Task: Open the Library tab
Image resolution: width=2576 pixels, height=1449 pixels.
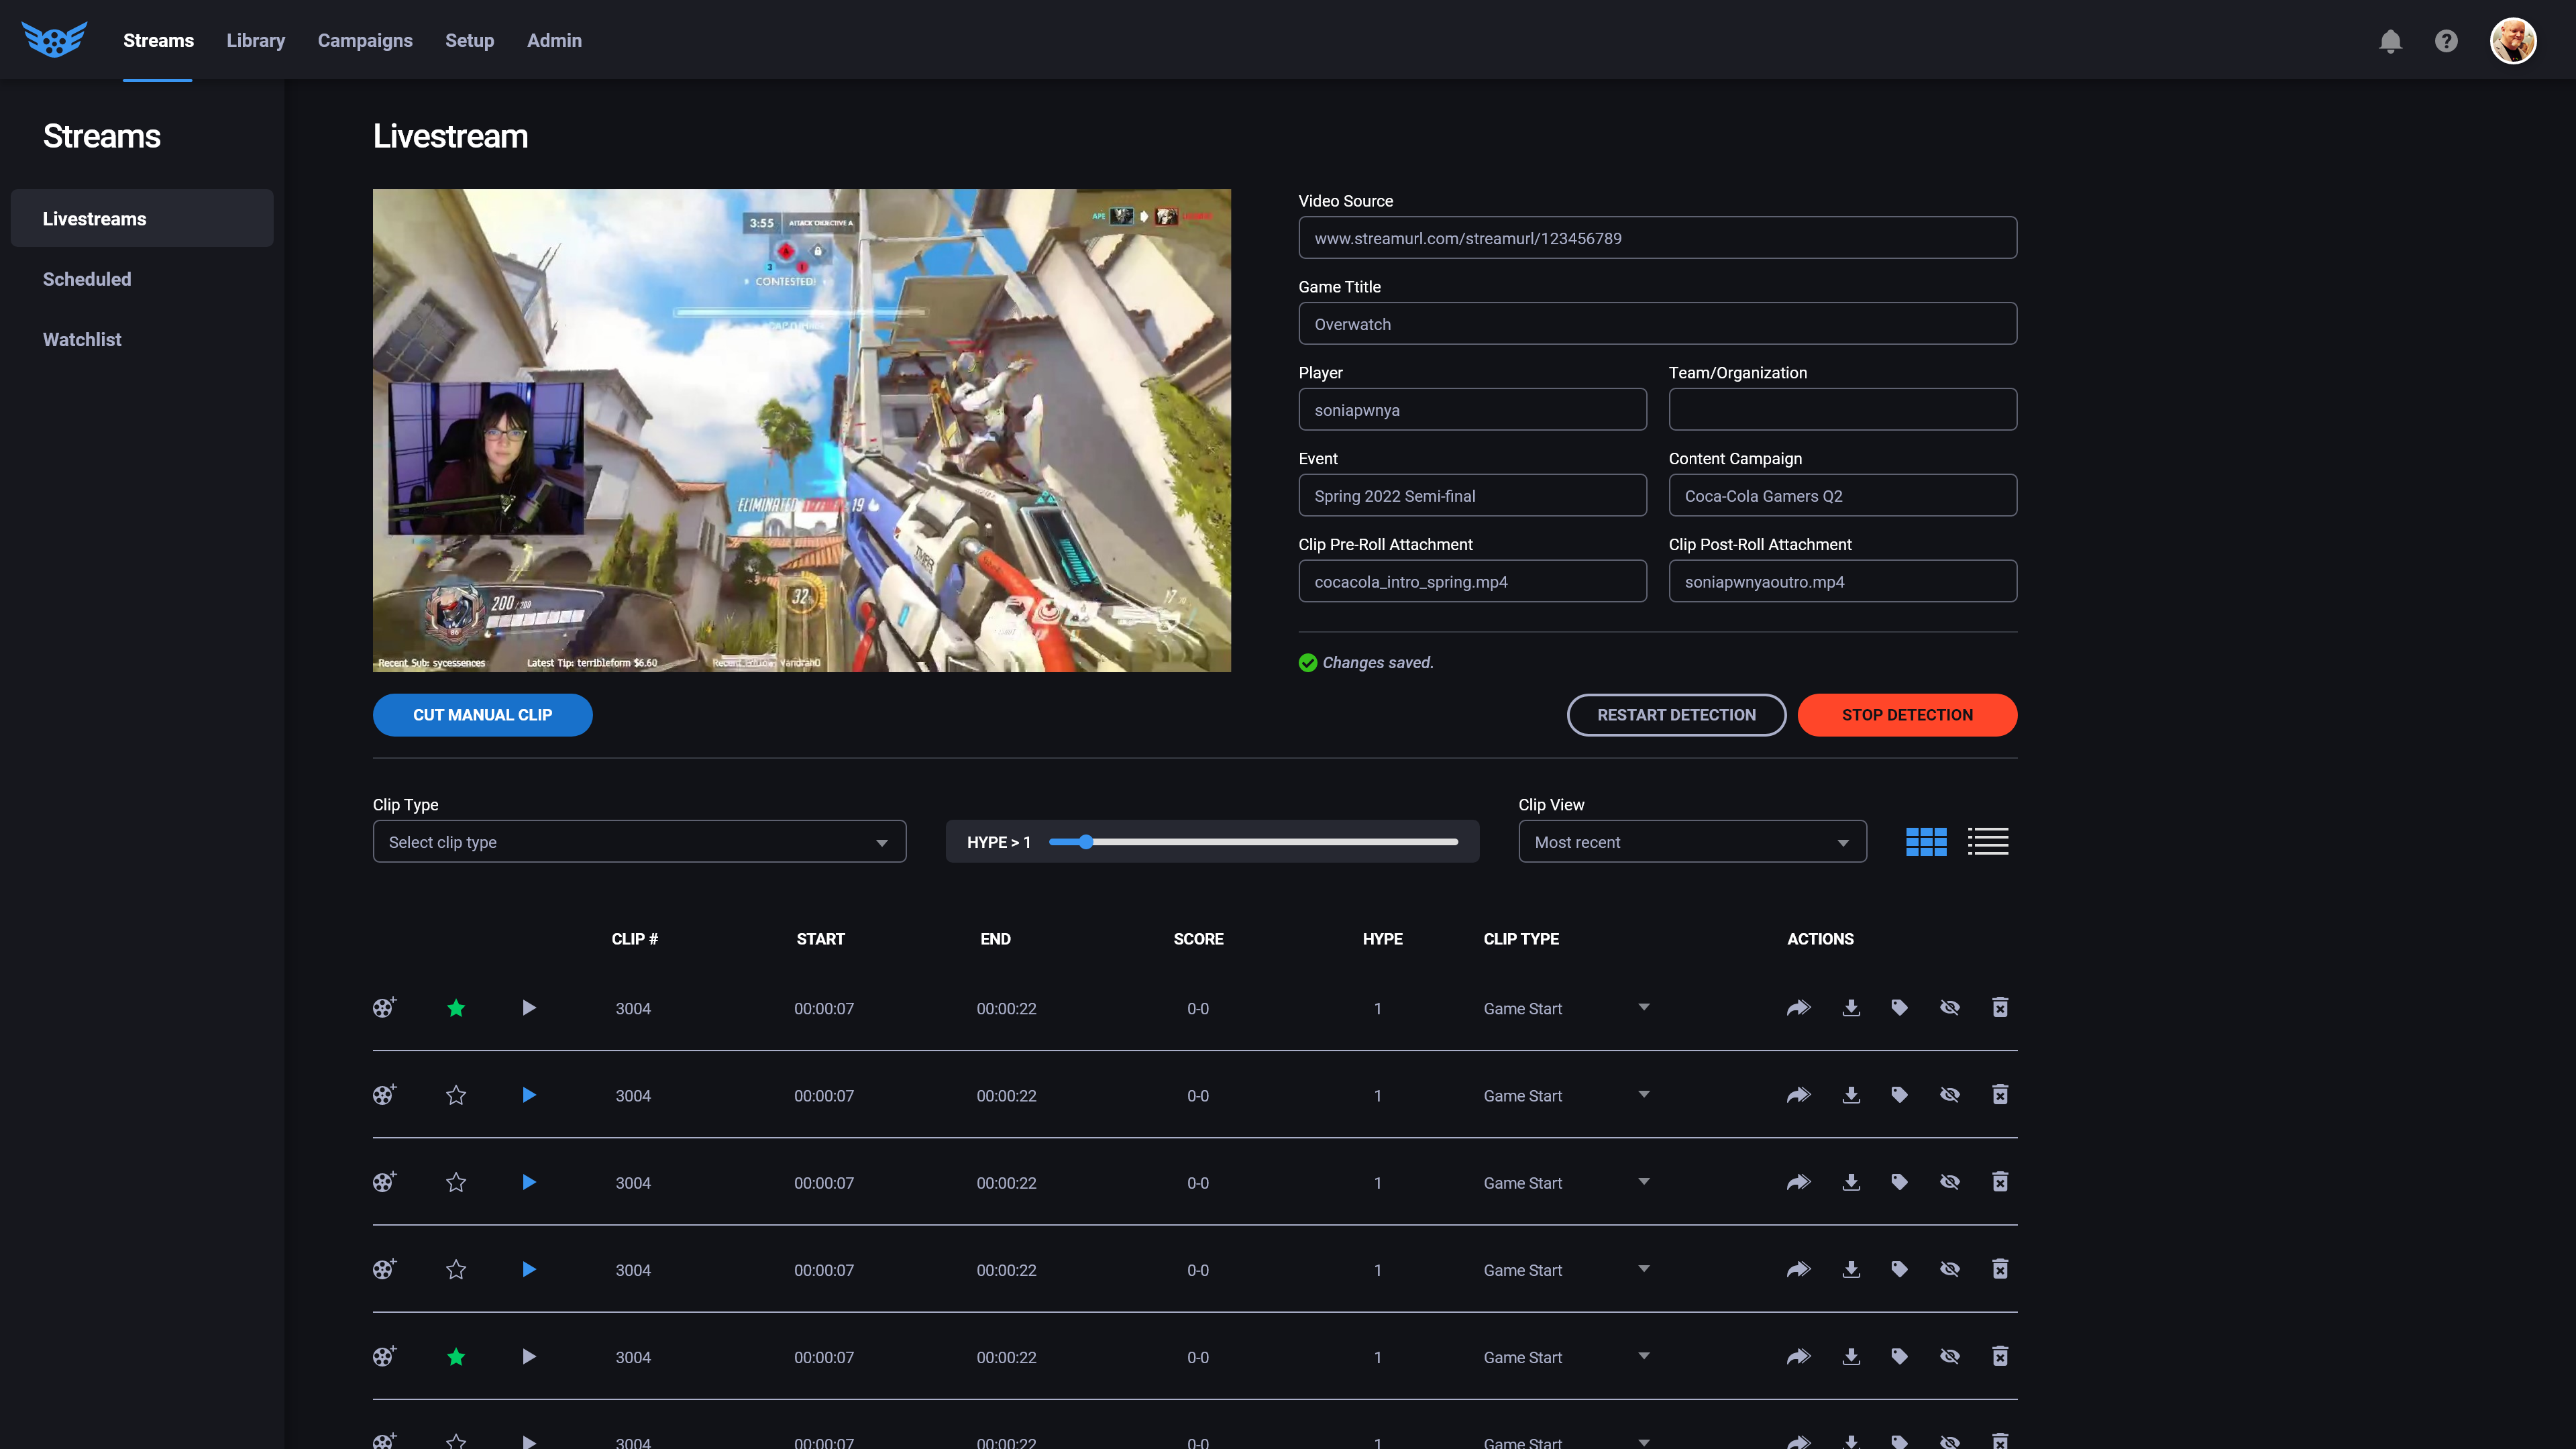Action: (x=256, y=41)
